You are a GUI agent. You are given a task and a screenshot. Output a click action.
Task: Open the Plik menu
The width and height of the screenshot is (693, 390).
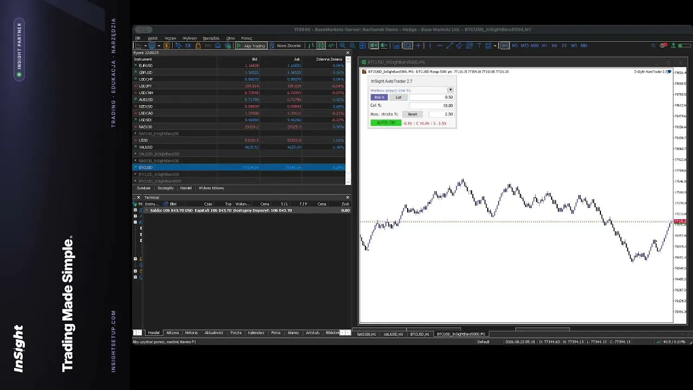tap(138, 38)
